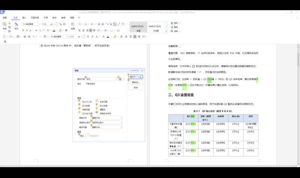The height and width of the screenshot is (178, 300).
Task: Click the Find (查找) binoculars icon
Action: pyautogui.click(x=172, y=23)
